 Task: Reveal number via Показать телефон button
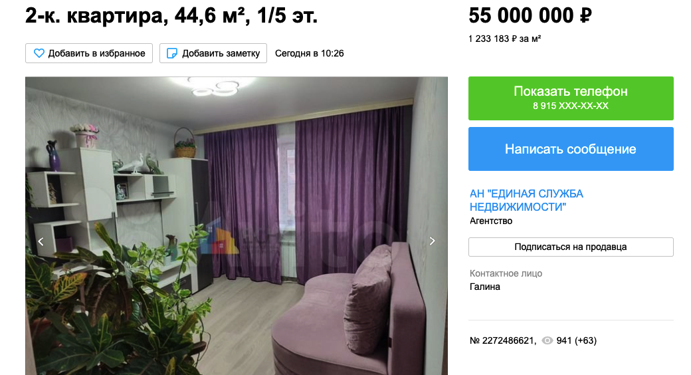571,98
